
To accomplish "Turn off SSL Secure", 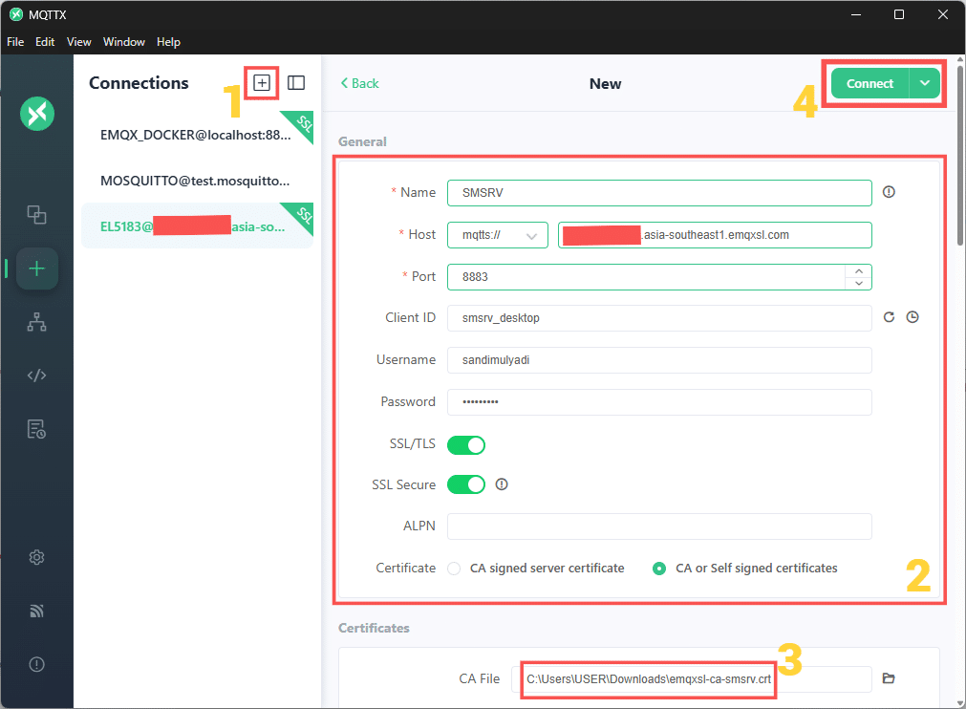I will [466, 484].
